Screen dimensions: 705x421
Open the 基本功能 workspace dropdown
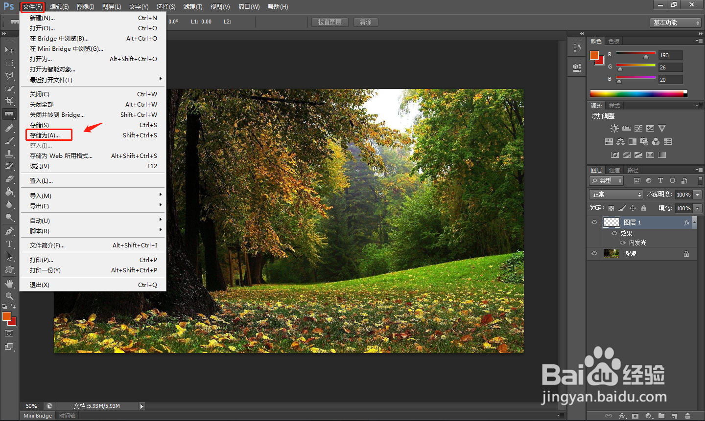click(676, 22)
